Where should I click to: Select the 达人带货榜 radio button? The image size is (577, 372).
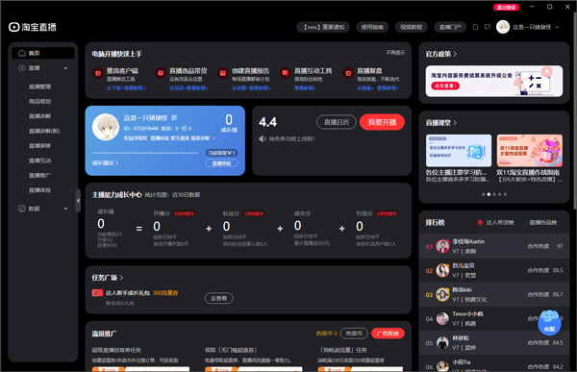[480, 222]
